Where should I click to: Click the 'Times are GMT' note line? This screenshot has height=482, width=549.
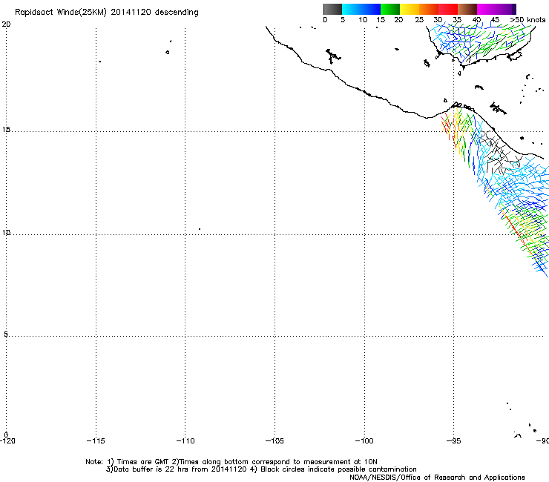231,462
